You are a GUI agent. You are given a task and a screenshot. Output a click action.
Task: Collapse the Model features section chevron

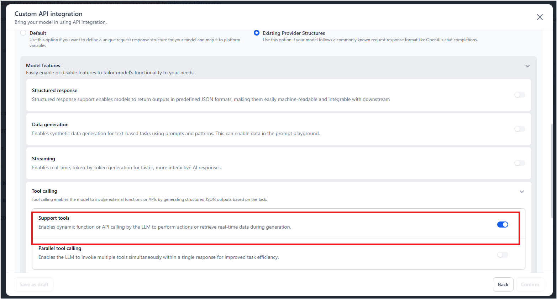[x=527, y=66]
